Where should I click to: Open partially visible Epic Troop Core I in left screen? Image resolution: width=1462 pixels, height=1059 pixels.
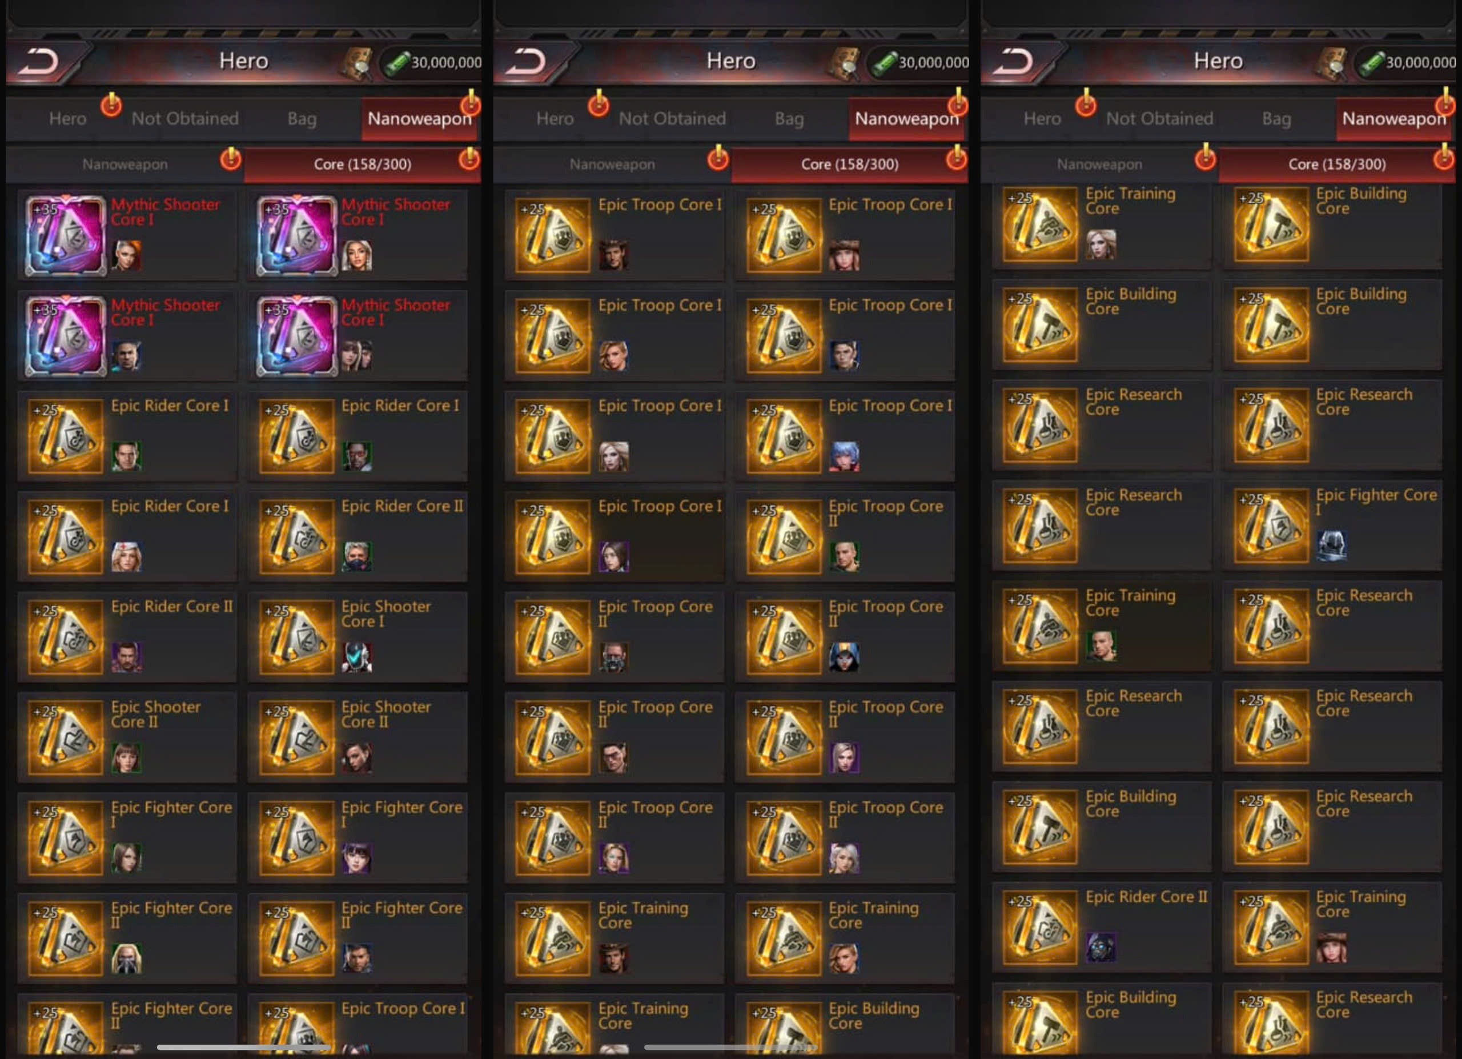[x=358, y=1024]
